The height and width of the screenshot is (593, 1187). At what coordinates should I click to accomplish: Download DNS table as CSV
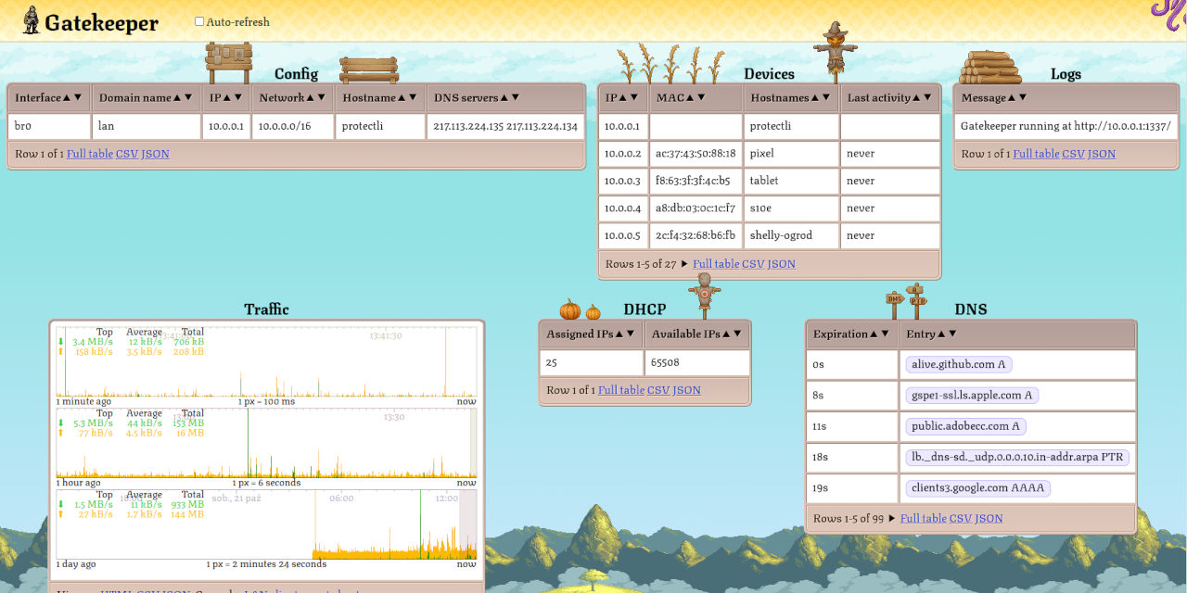click(x=961, y=518)
